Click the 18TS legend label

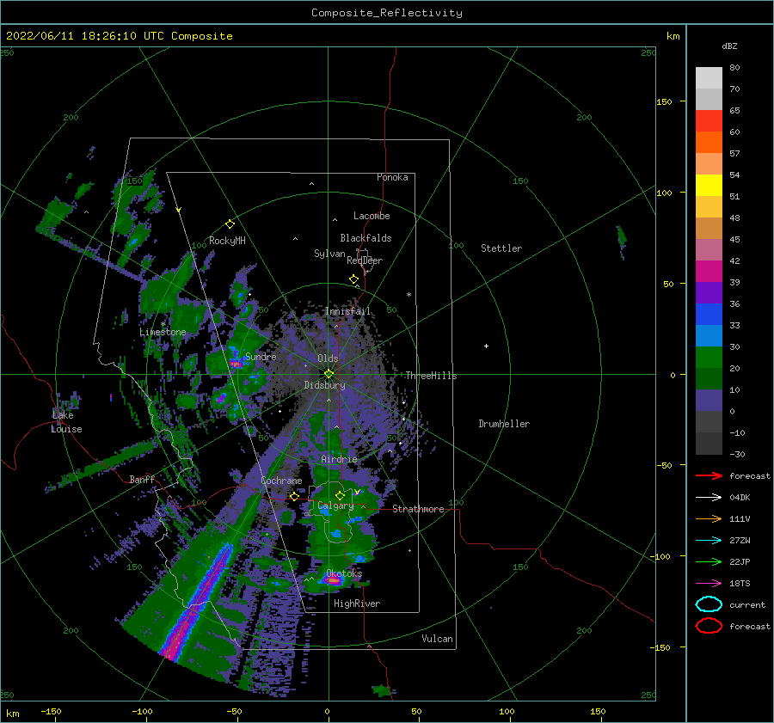pos(740,584)
